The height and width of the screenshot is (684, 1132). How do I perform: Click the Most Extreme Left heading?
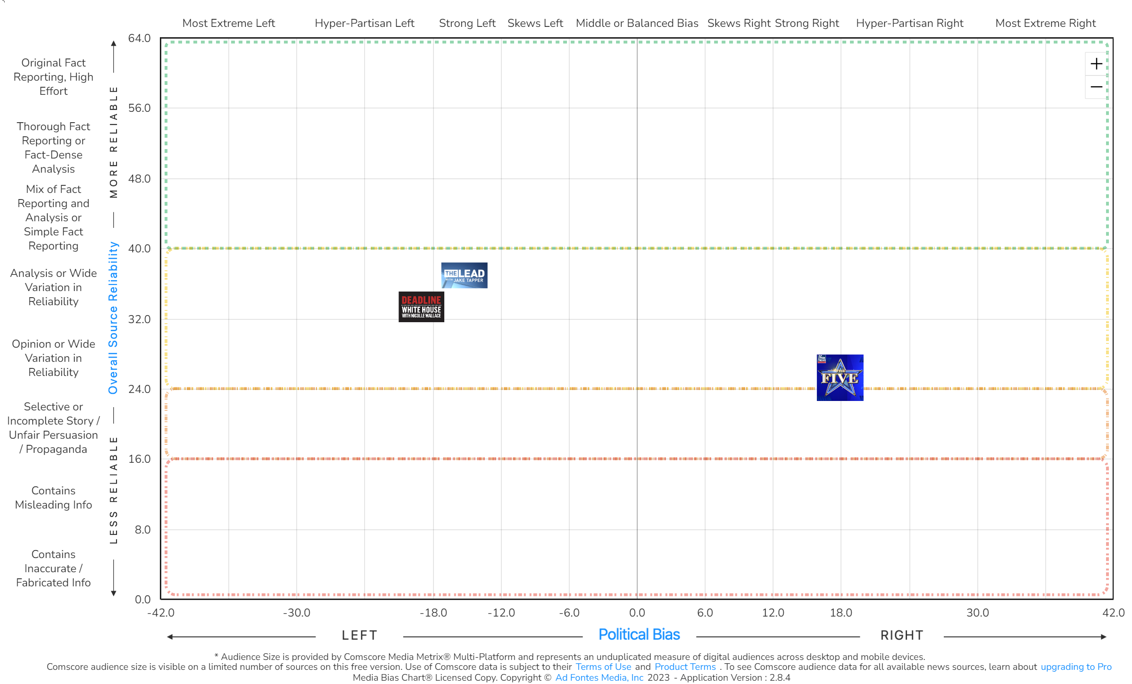[x=229, y=23]
